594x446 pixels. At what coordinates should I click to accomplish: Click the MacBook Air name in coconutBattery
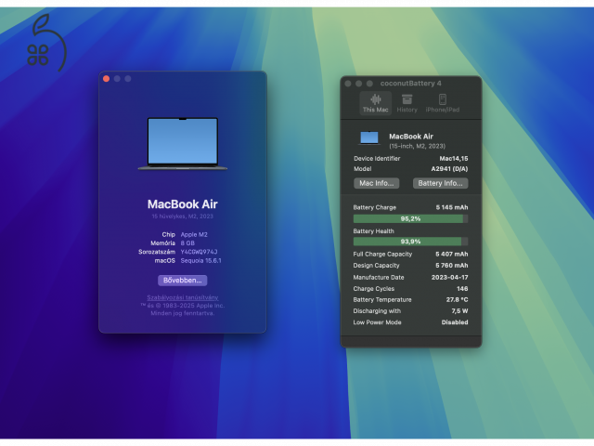click(x=411, y=137)
